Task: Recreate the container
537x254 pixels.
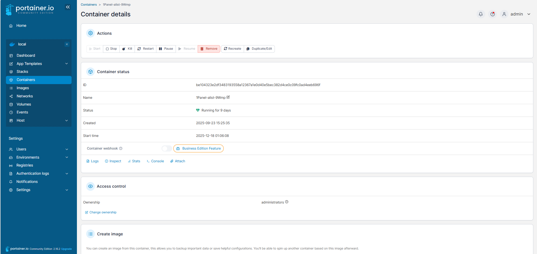Action: point(232,49)
